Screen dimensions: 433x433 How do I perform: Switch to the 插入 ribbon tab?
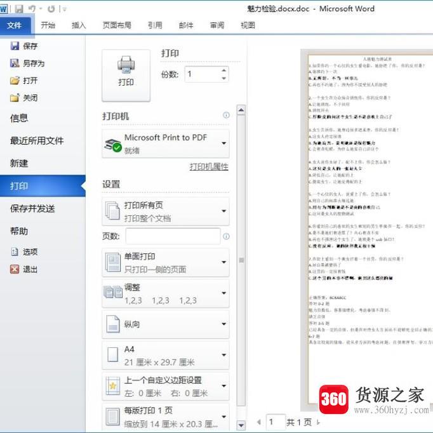coord(79,25)
